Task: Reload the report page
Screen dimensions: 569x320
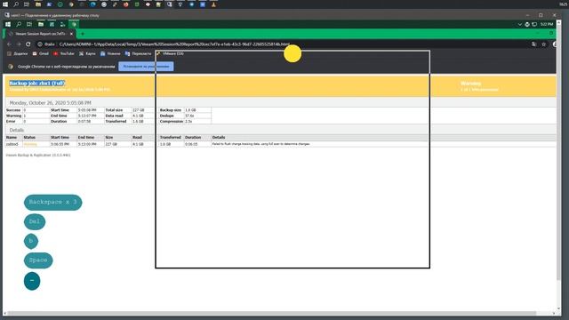Action: 28,44
